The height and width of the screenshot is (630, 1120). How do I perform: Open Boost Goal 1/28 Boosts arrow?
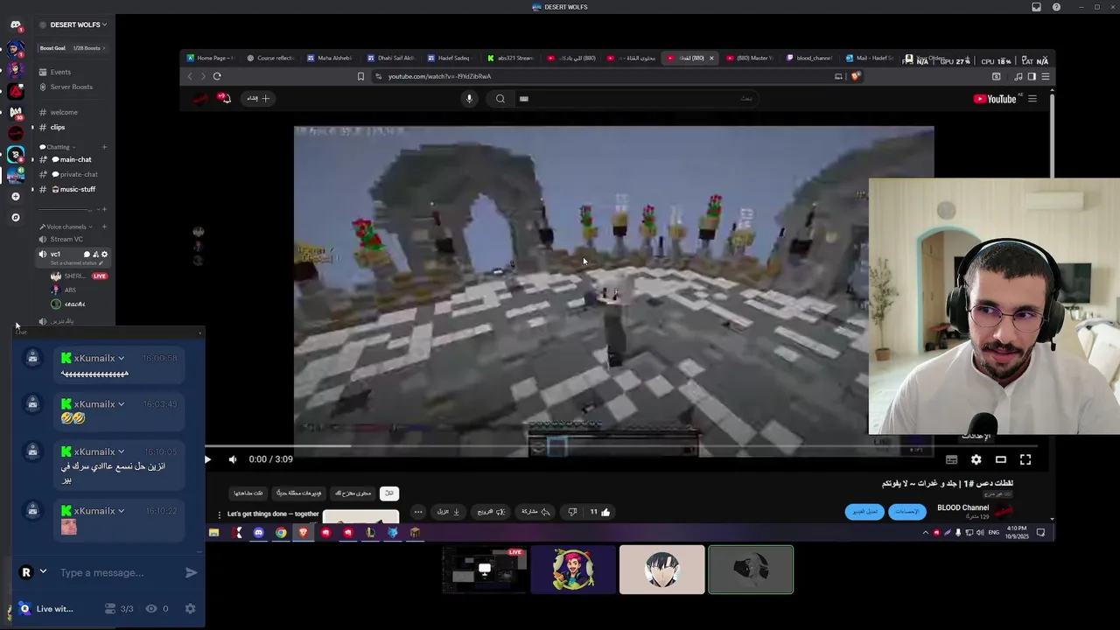(104, 48)
